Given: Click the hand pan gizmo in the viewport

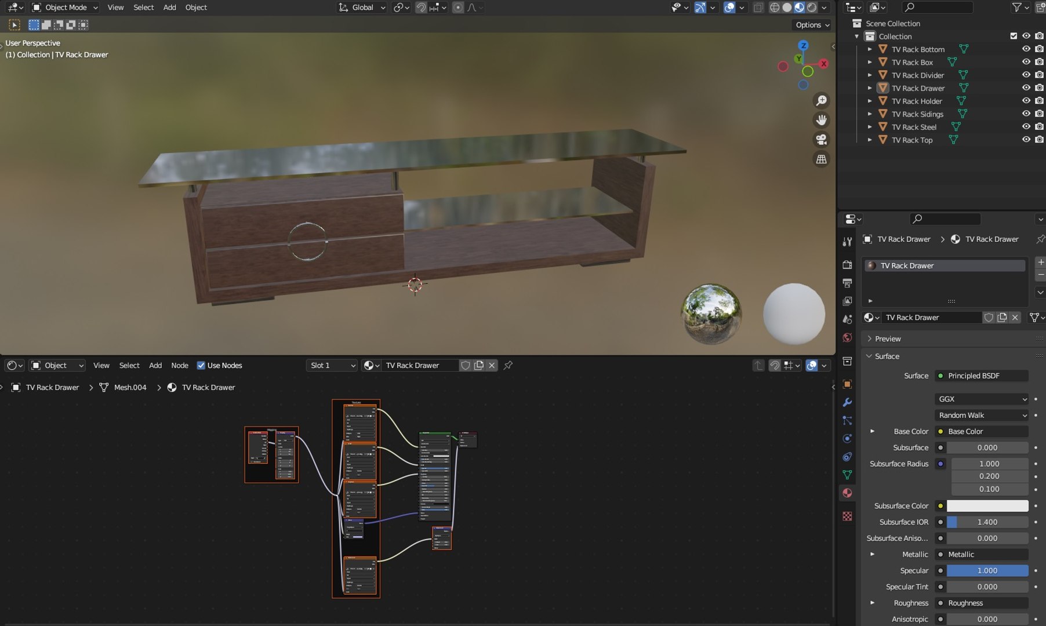Looking at the screenshot, I should pos(821,120).
